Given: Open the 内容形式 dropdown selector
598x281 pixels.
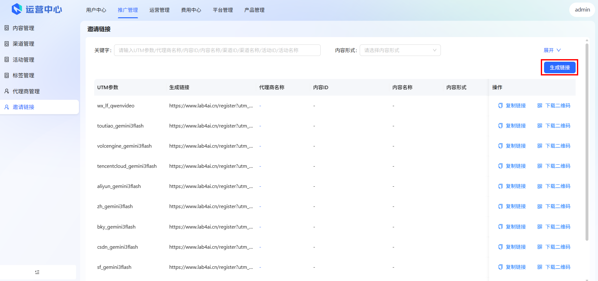Looking at the screenshot, I should pos(400,50).
